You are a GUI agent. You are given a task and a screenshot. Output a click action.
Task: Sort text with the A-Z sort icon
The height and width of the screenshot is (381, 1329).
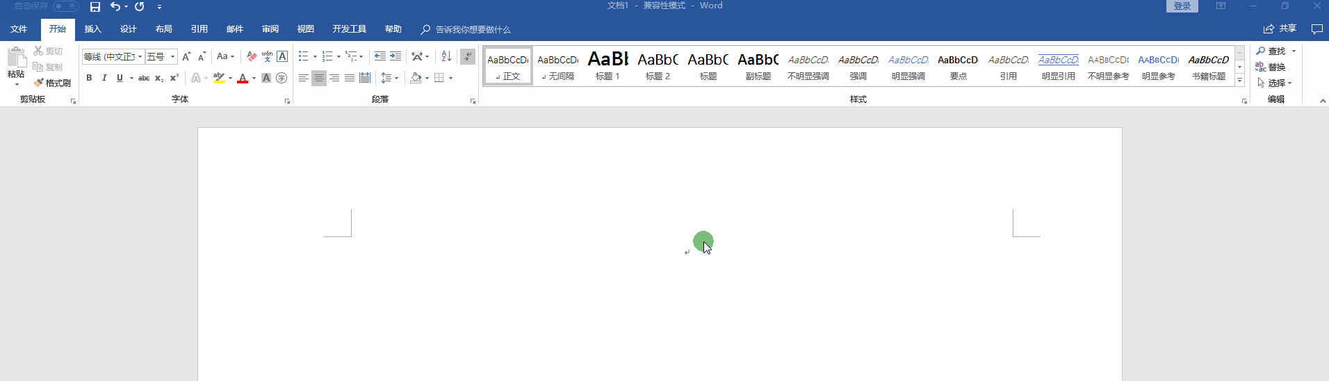pos(446,56)
